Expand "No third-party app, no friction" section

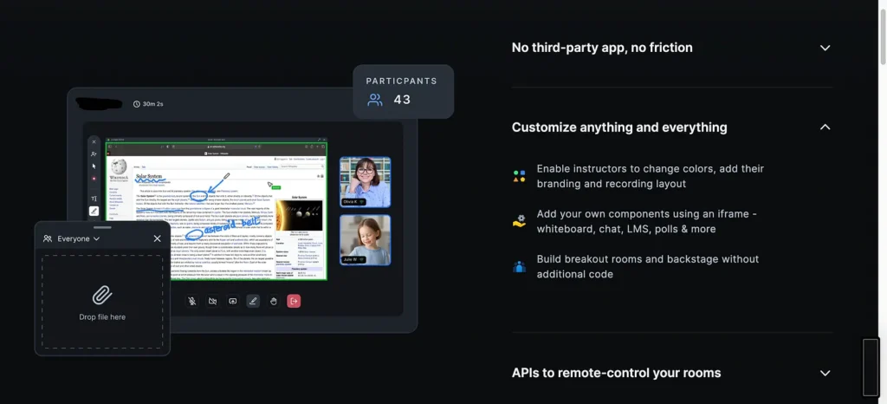[825, 49]
